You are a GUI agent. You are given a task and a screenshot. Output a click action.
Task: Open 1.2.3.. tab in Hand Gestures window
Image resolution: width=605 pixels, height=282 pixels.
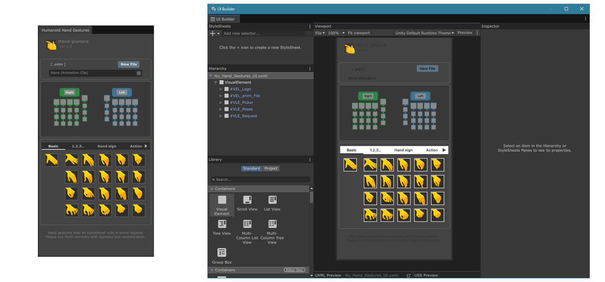click(x=78, y=146)
